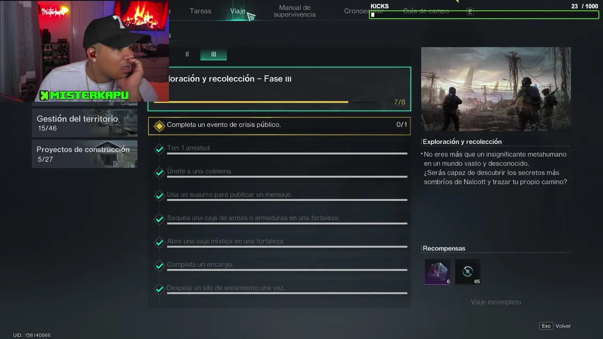Click the Exploración y recolección artwork thumbnail
The width and height of the screenshot is (603, 339).
pos(496,89)
